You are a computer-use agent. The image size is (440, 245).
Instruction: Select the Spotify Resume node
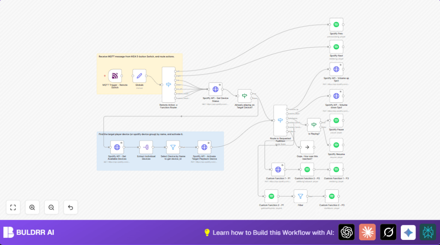click(336, 145)
